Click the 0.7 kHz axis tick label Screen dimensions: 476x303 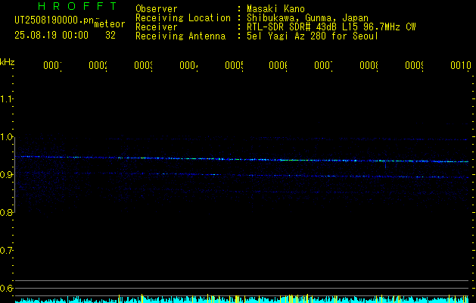(x=6, y=251)
